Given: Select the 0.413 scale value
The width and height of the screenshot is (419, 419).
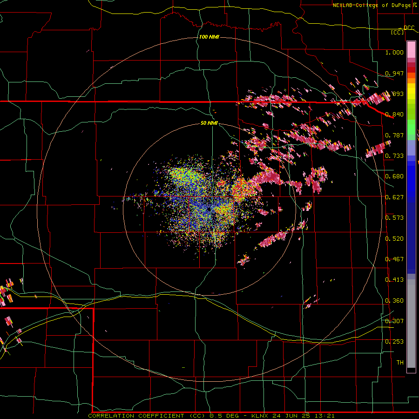Looking at the screenshot, I should click(x=394, y=280).
